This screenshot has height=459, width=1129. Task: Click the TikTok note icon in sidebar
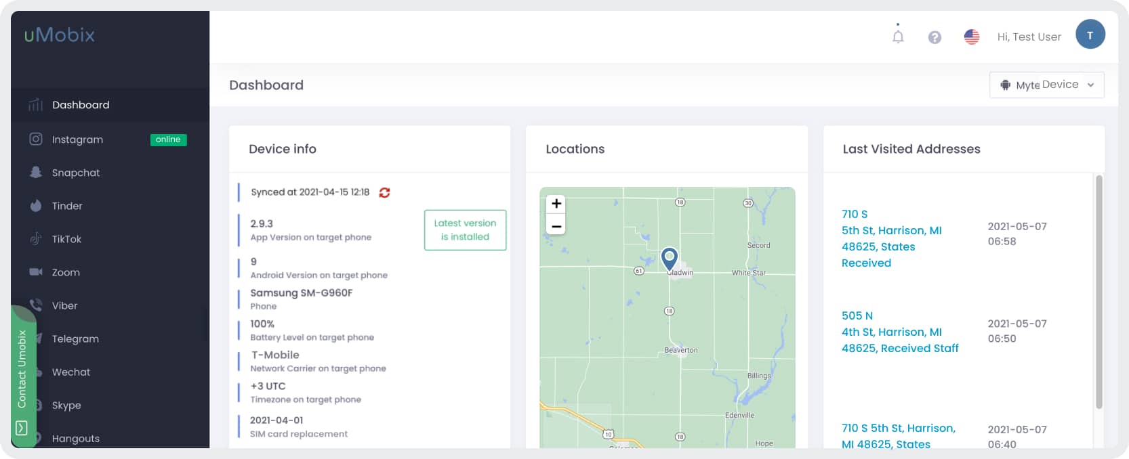pos(35,238)
